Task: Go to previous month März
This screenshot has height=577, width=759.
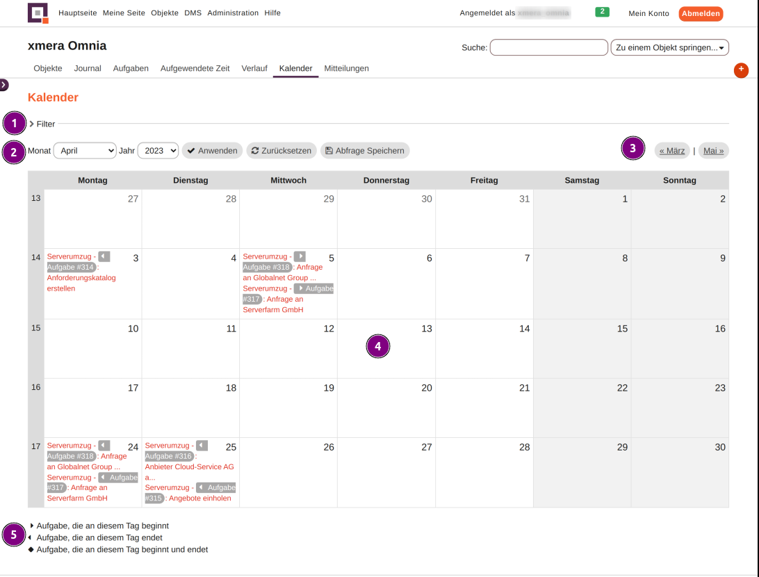Action: 672,151
